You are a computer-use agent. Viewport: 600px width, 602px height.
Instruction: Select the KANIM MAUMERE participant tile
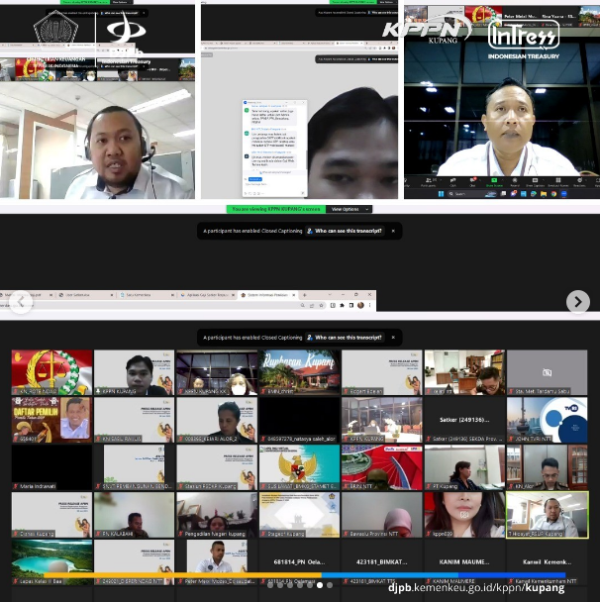pyautogui.click(x=464, y=563)
